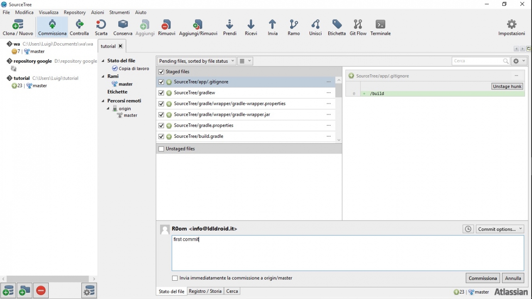This screenshot has height=299, width=532.
Task: Click the commit history clock icon
Action: pyautogui.click(x=468, y=229)
